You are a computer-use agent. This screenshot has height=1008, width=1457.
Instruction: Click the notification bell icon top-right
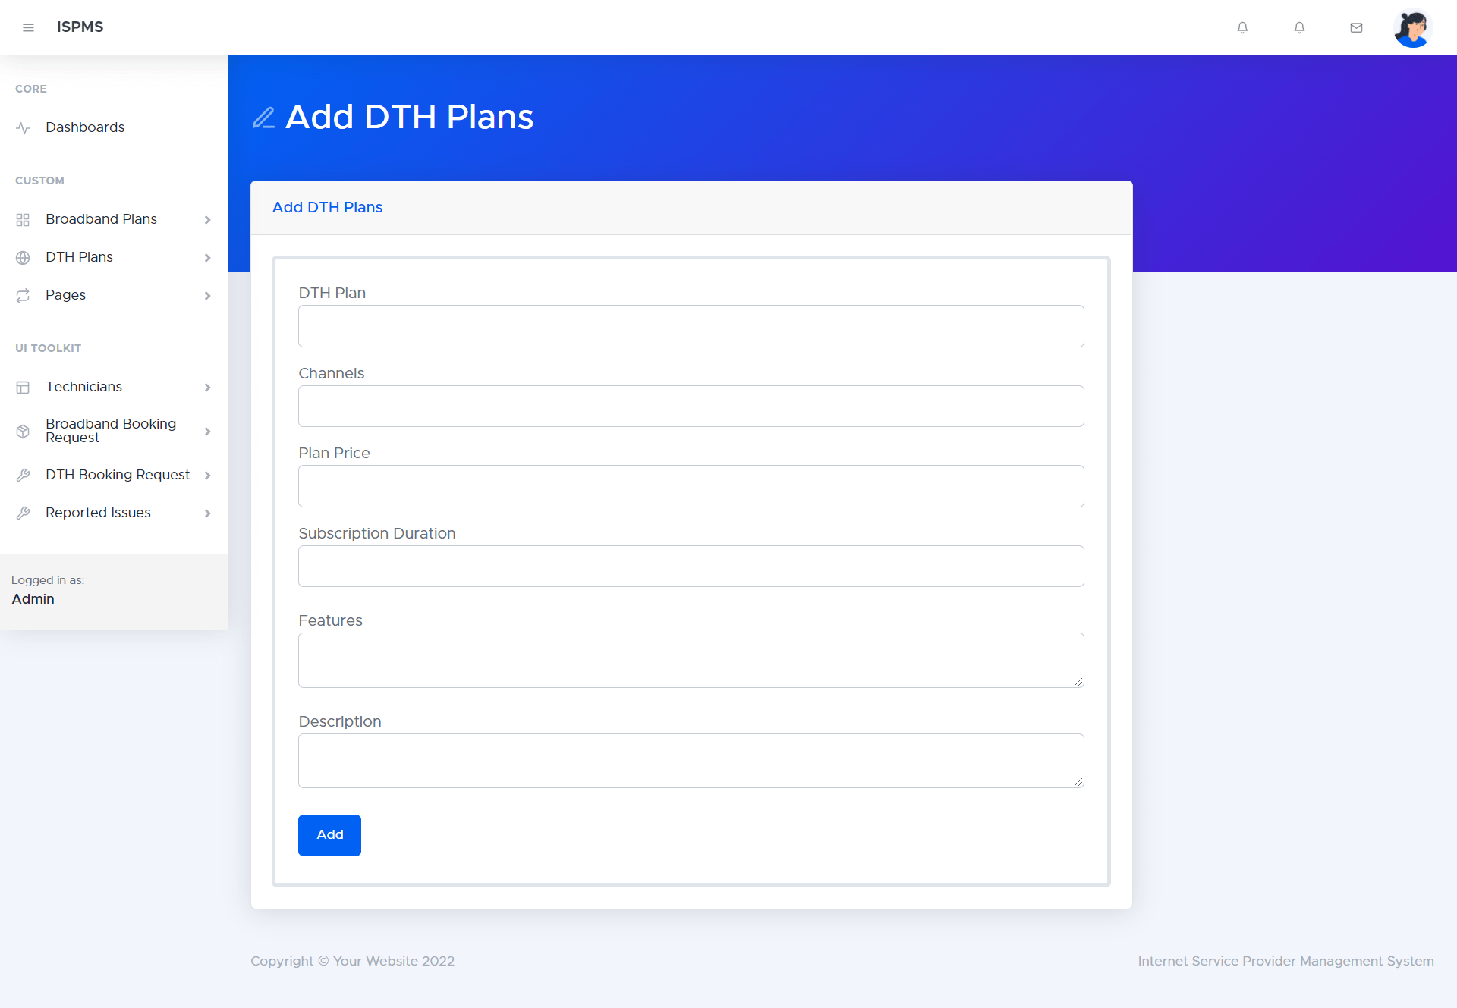(1242, 27)
